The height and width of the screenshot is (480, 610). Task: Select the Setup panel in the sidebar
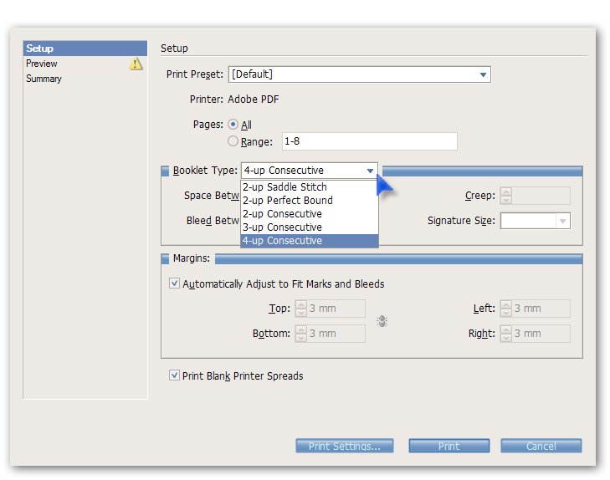click(x=85, y=49)
